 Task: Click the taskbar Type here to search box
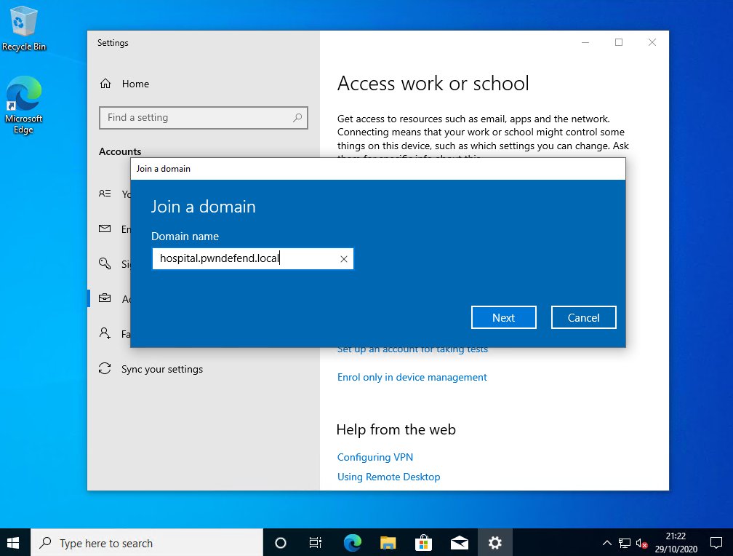click(x=147, y=542)
